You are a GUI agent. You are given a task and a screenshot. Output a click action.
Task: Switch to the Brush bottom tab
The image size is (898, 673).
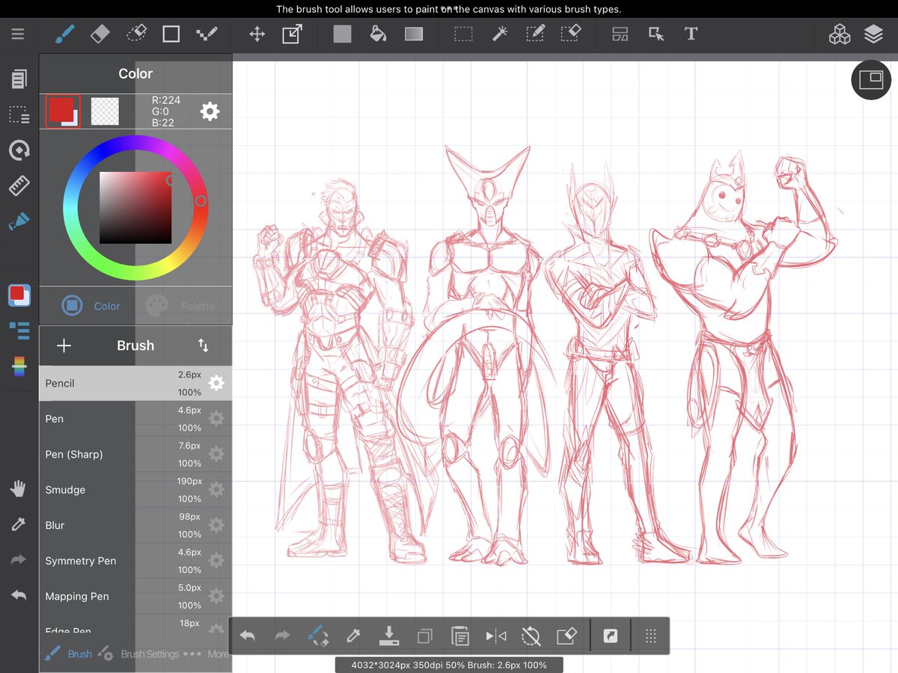pos(68,654)
